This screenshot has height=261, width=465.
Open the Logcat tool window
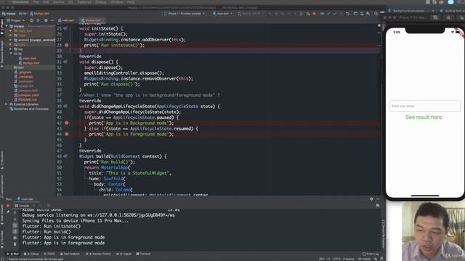point(124,254)
